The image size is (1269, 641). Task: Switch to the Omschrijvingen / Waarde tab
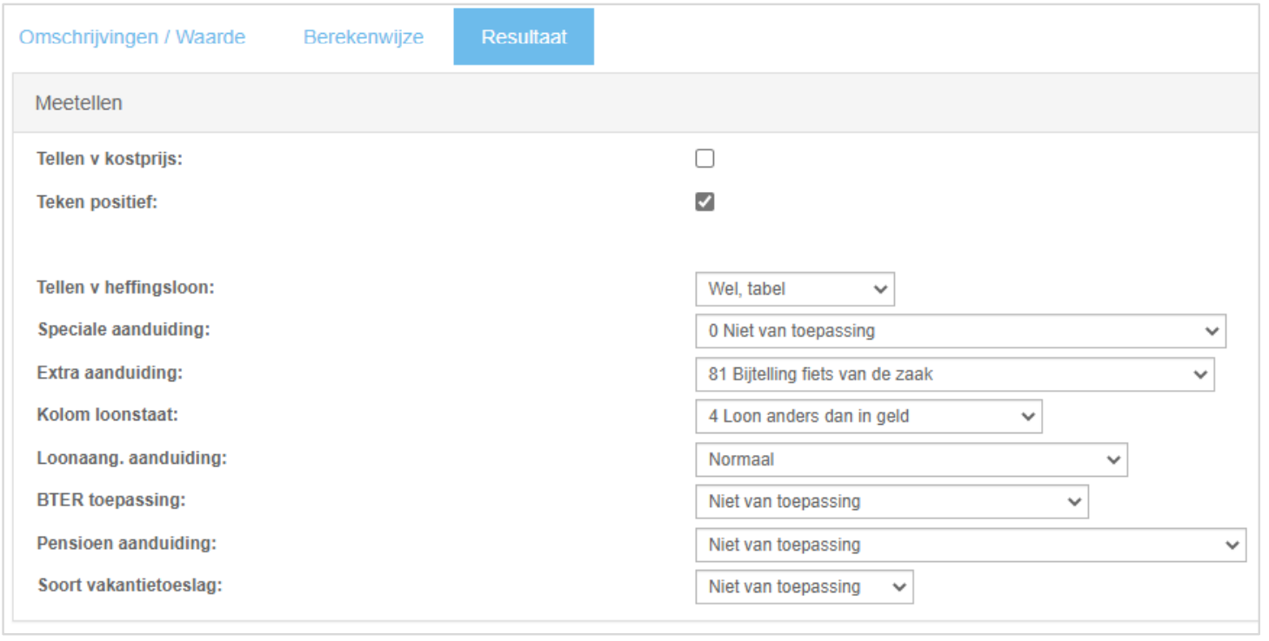tap(132, 37)
